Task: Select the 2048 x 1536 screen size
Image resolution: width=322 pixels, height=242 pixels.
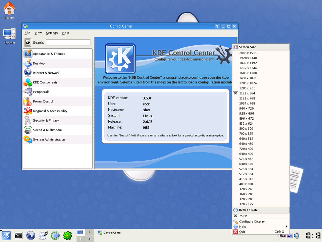Action: click(261, 53)
